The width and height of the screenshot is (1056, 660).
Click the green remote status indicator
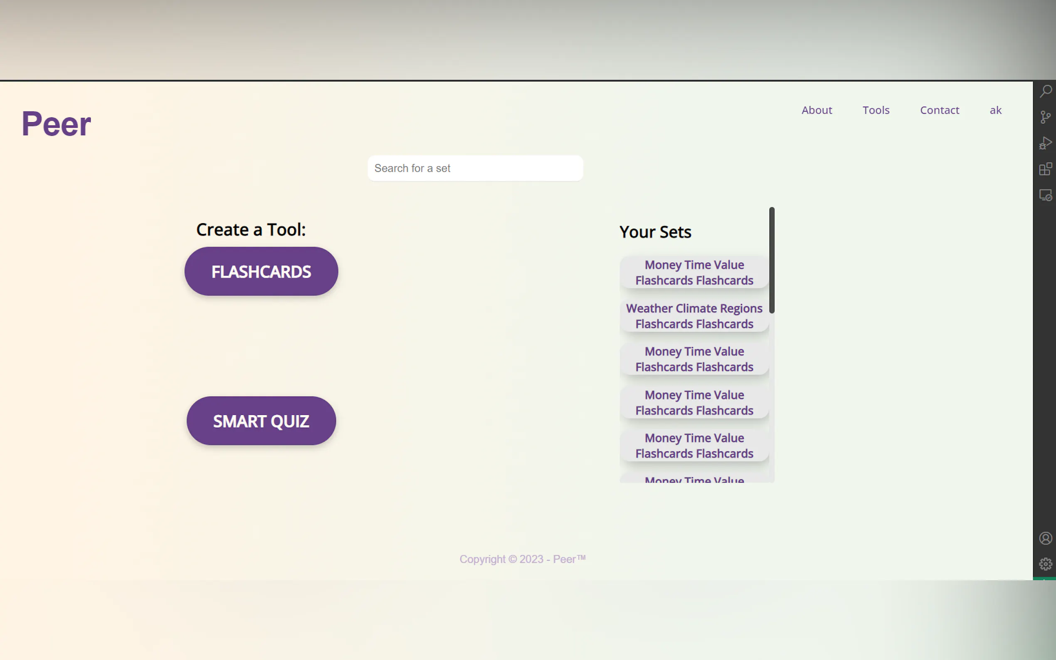pos(1044,579)
